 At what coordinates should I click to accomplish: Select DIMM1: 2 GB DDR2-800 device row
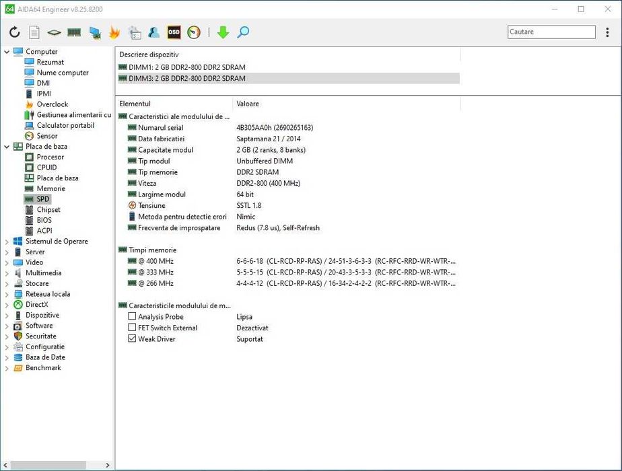pos(289,67)
